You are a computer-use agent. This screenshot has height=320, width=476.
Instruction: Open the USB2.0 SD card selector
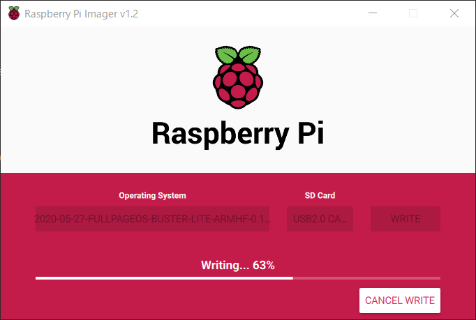coord(320,219)
